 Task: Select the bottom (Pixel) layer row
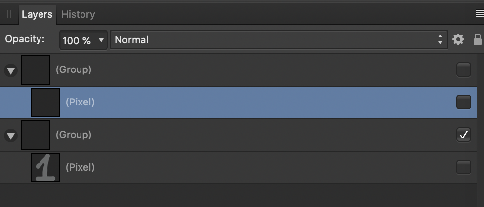[238, 167]
